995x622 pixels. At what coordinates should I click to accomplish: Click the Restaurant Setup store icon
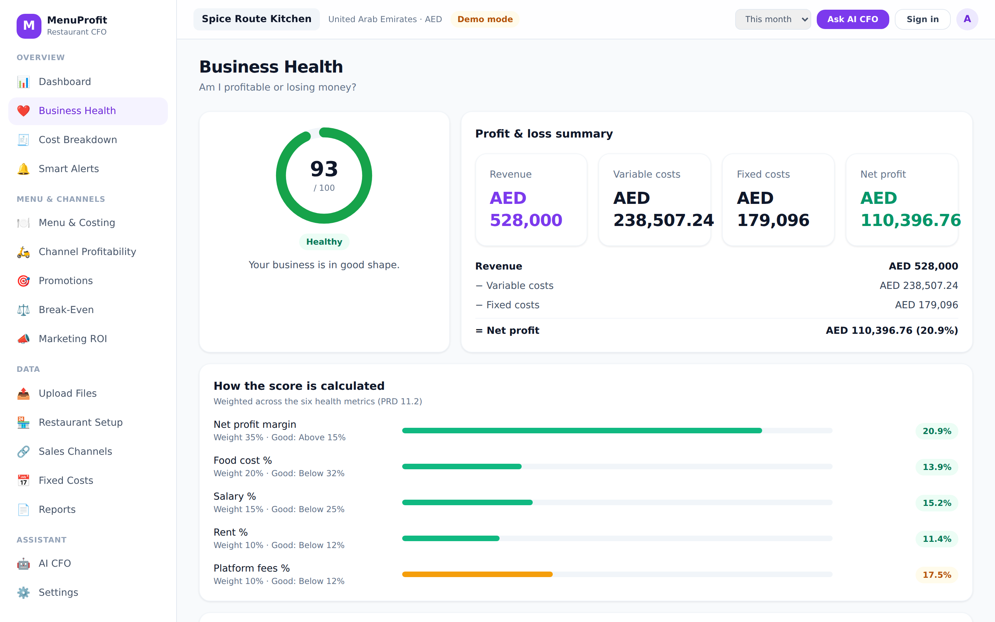(23, 423)
